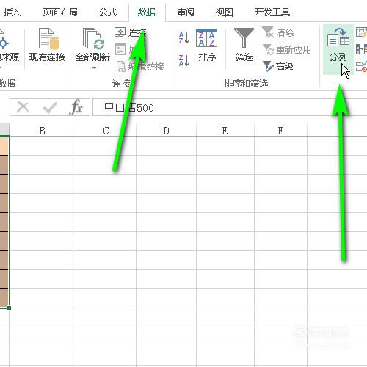This screenshot has width=367, height=367.
Task: Open the 高级 advanced filter
Action: (278, 66)
